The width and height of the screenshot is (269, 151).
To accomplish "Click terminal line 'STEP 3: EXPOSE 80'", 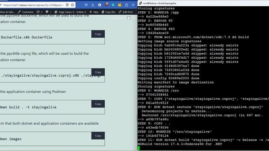I will pyautogui.click(x=155, y=21).
